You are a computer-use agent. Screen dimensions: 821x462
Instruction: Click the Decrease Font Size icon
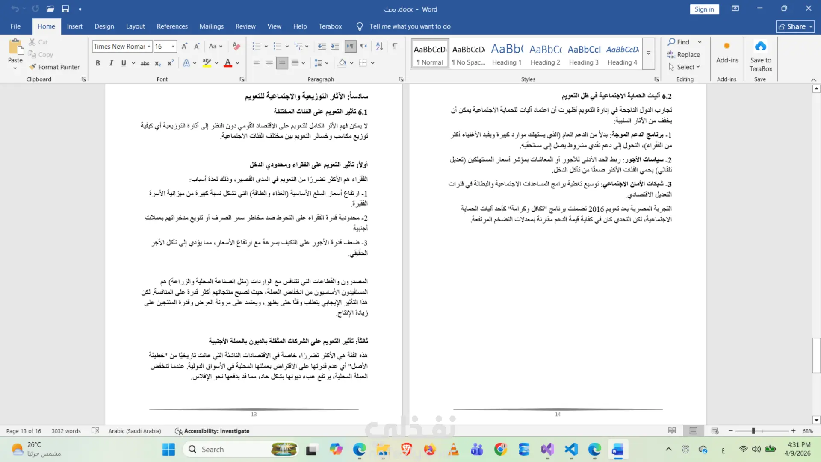197,46
